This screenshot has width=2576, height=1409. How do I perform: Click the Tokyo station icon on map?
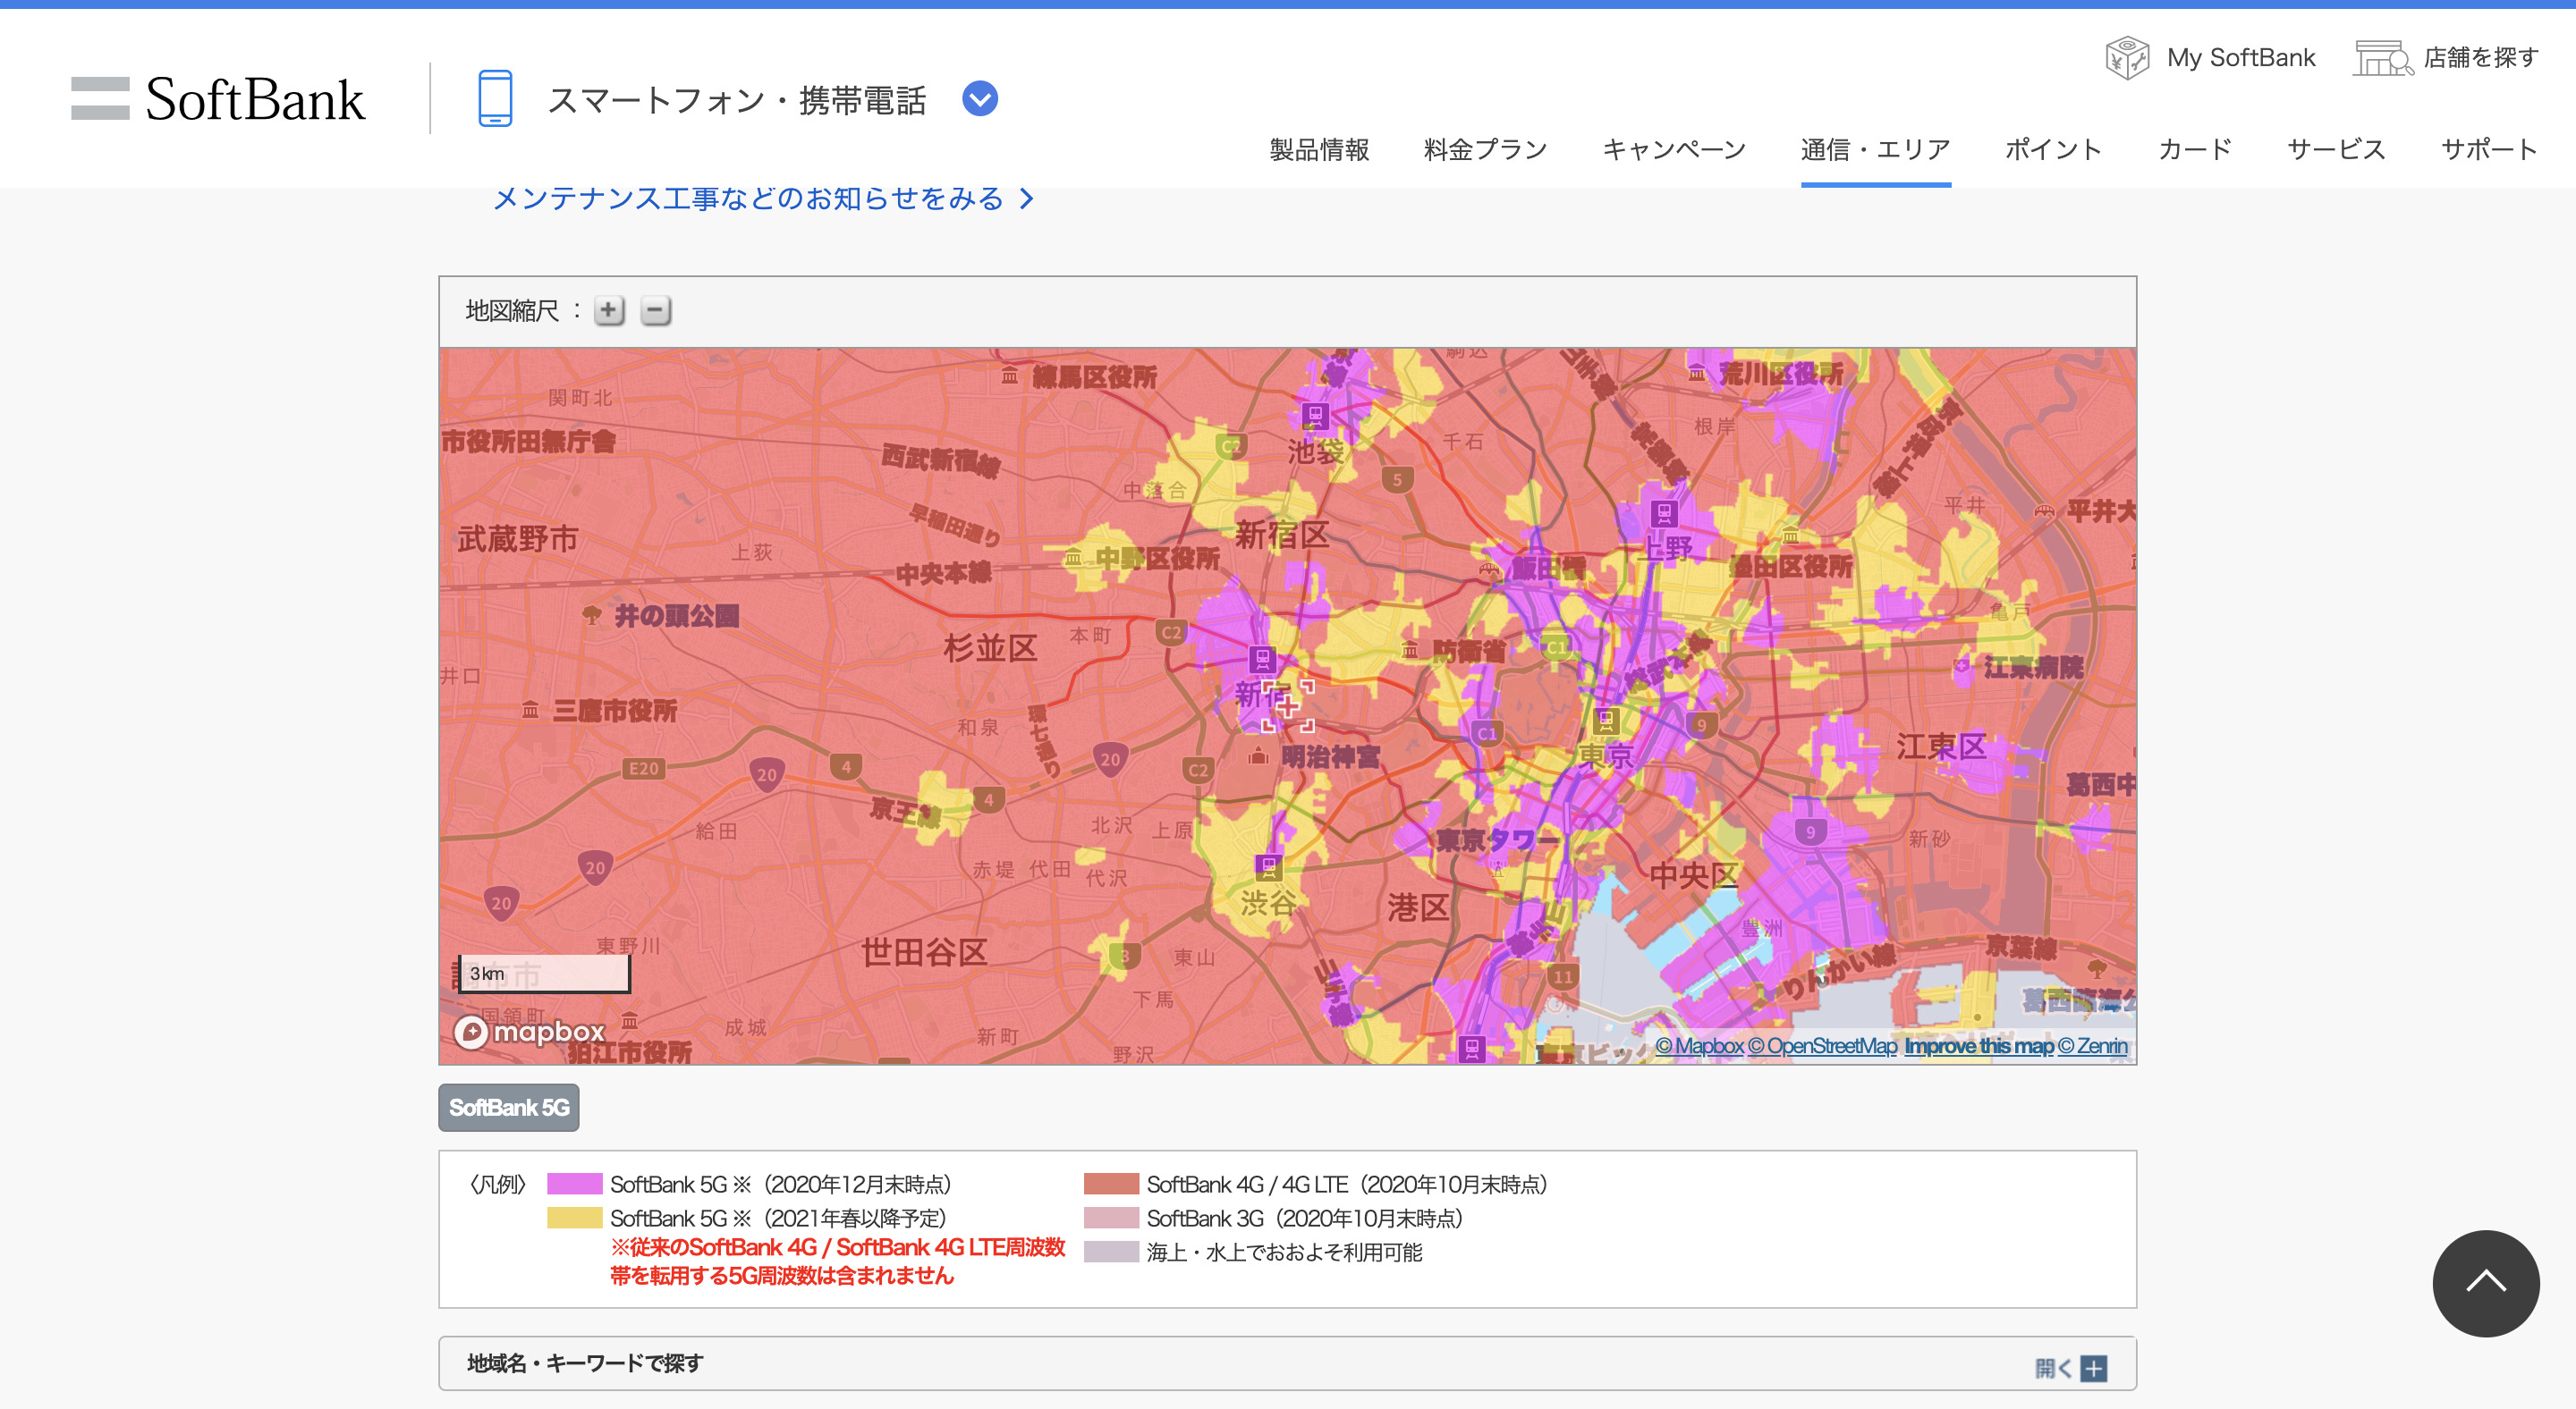point(1606,720)
